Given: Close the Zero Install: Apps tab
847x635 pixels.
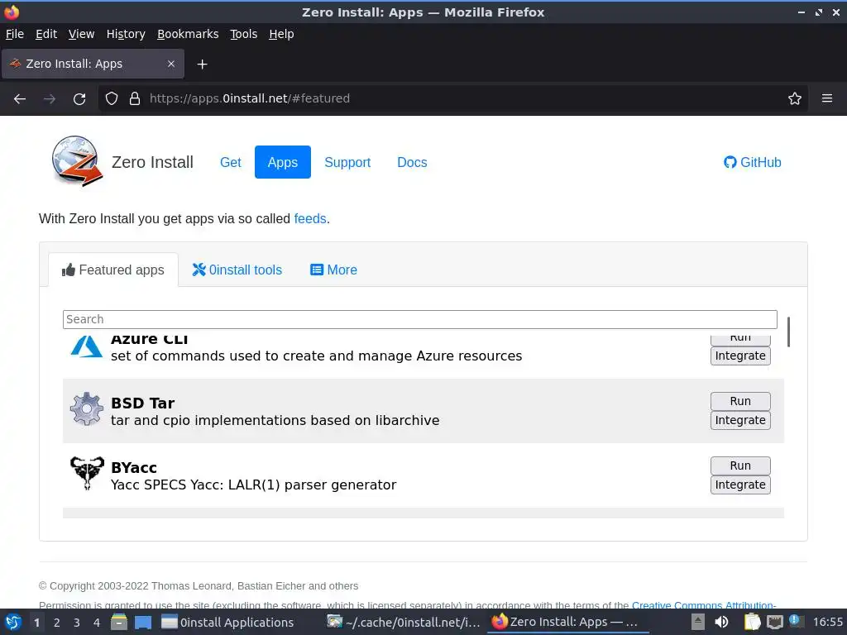Looking at the screenshot, I should tap(170, 64).
